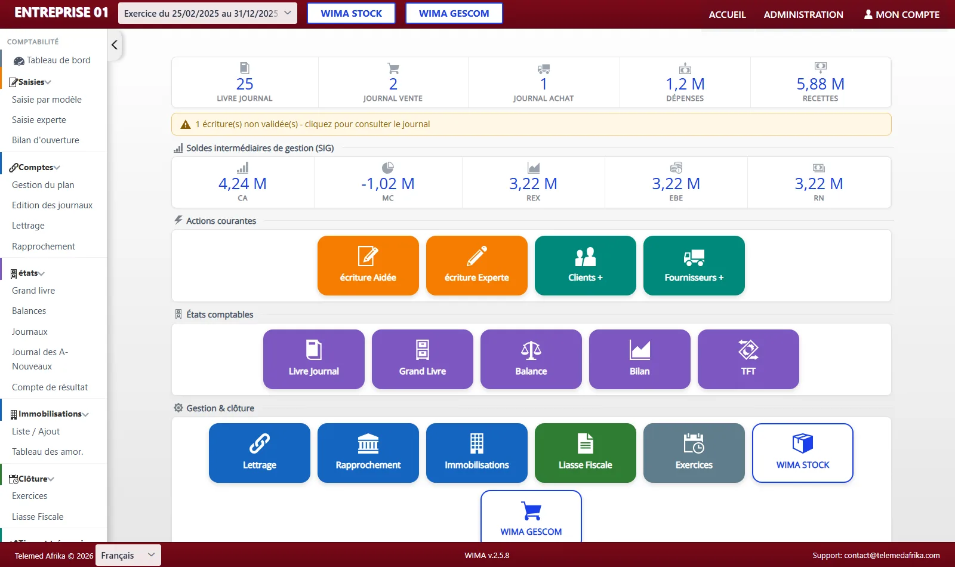This screenshot has height=567, width=955.
Task: Open the Fournisseurs + truck tile
Action: point(694,266)
